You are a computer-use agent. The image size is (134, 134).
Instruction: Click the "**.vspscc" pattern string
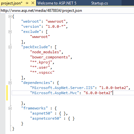pos(42,72)
